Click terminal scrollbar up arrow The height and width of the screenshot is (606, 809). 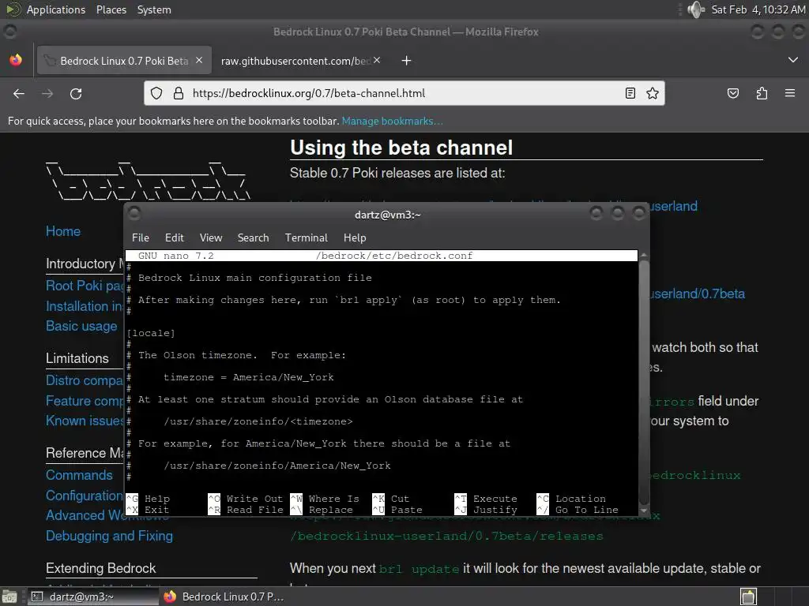(643, 255)
